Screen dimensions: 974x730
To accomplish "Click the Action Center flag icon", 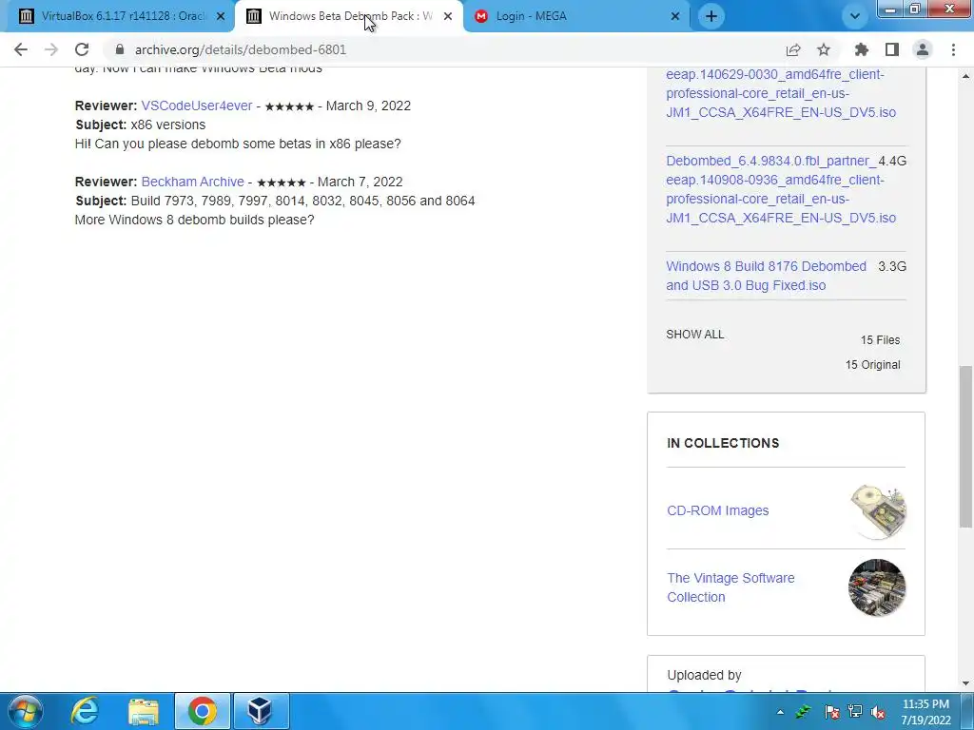I will click(x=831, y=712).
